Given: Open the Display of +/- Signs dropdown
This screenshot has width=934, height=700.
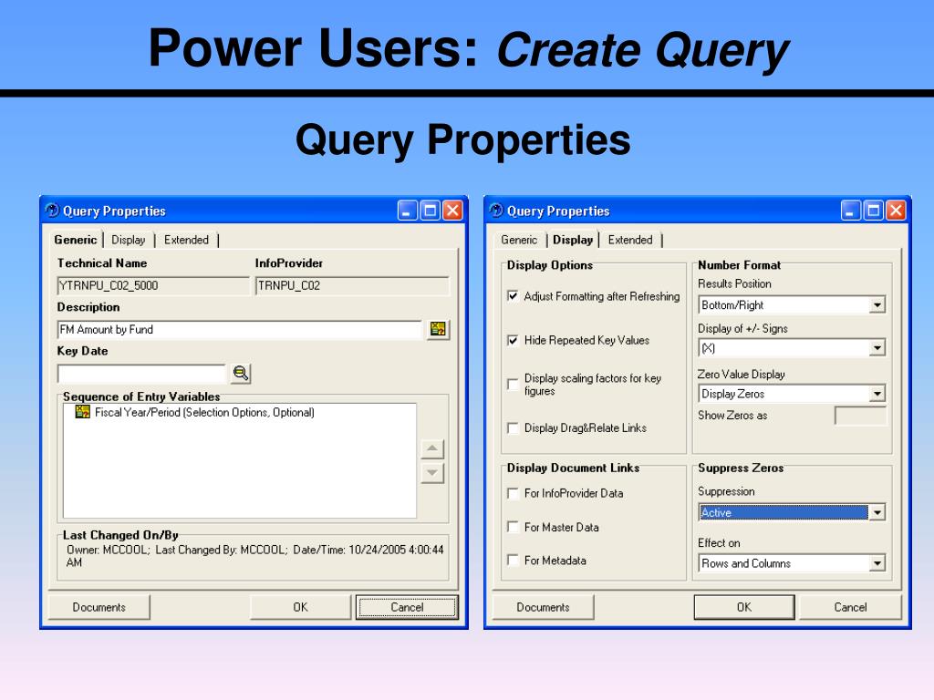Looking at the screenshot, I should pos(877,347).
